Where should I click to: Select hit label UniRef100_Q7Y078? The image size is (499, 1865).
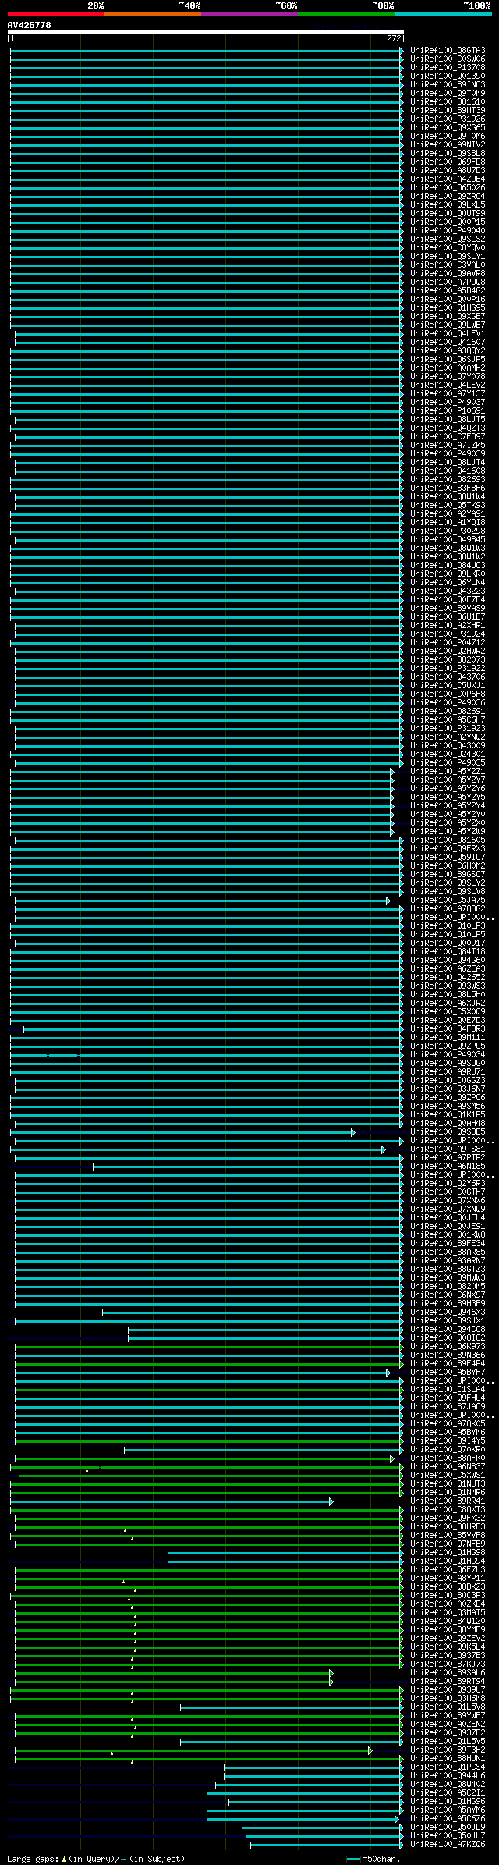click(448, 377)
